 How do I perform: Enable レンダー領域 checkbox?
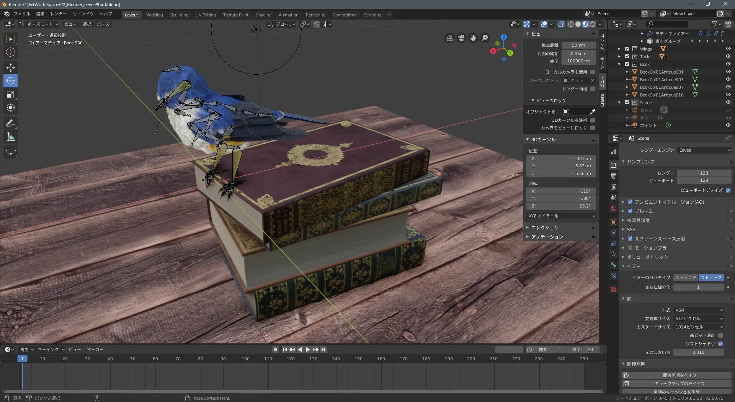[593, 89]
